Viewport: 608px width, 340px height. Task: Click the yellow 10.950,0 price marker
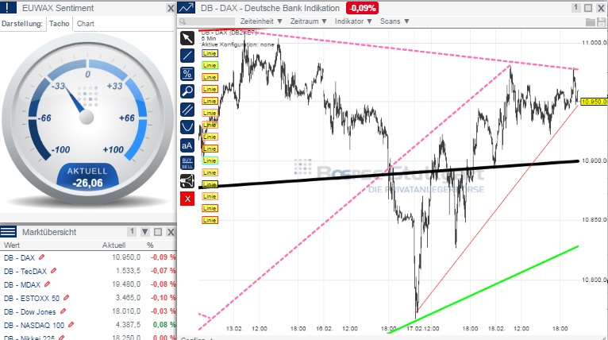pos(594,102)
